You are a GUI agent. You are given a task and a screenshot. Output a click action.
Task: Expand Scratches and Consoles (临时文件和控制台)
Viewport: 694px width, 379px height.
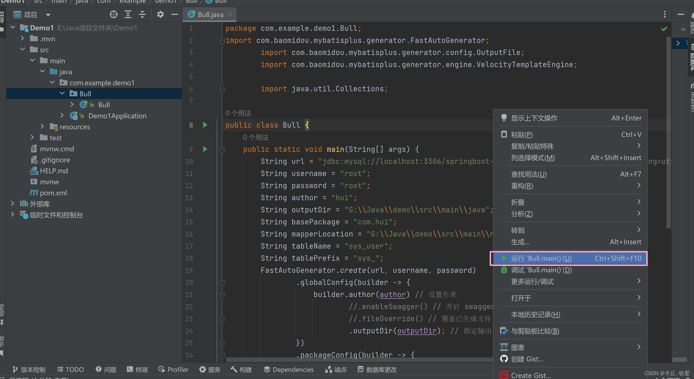tap(13, 215)
